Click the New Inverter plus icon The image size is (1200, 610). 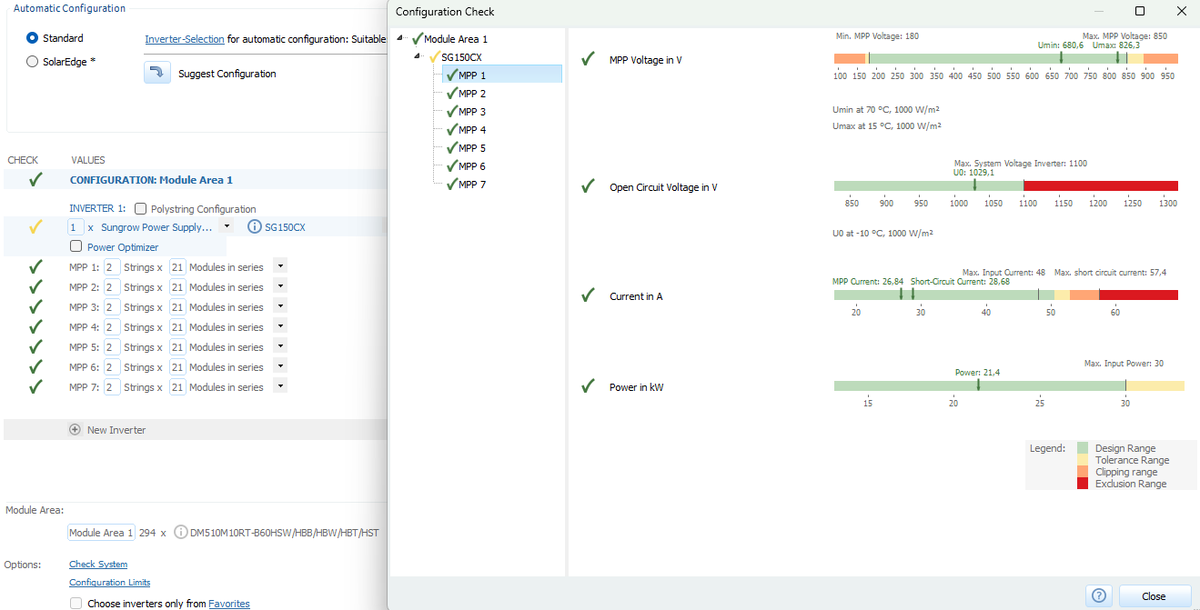pyautogui.click(x=75, y=430)
